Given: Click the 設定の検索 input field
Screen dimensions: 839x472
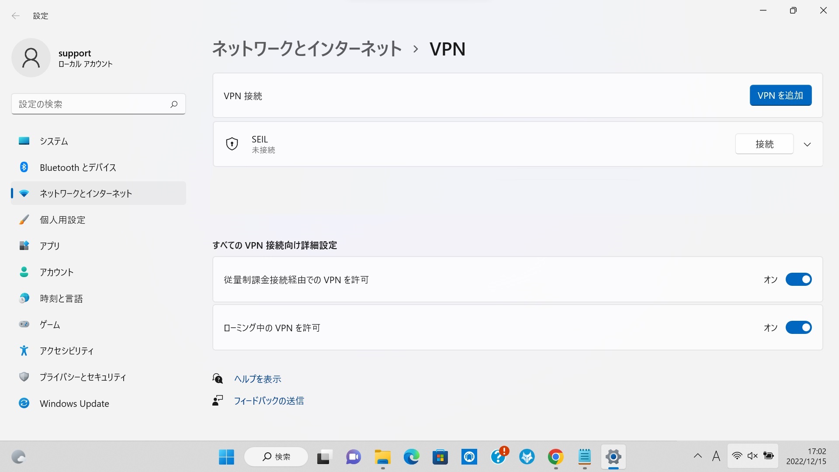Looking at the screenshot, I should pyautogui.click(x=92, y=104).
